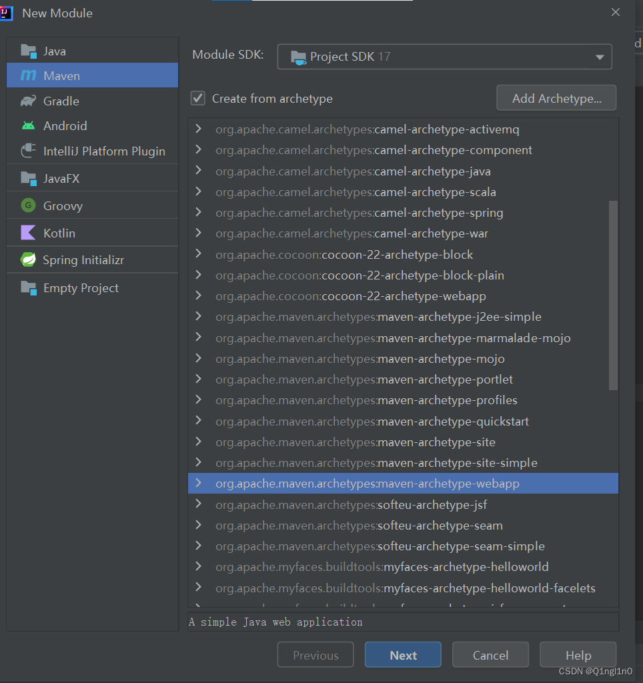Select maven-archetype-mojo archetype
Screen dimensions: 643x683
[403, 358]
